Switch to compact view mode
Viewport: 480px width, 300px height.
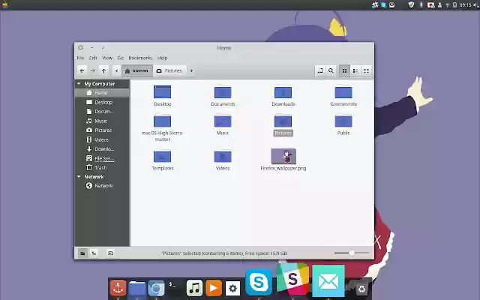[366, 70]
